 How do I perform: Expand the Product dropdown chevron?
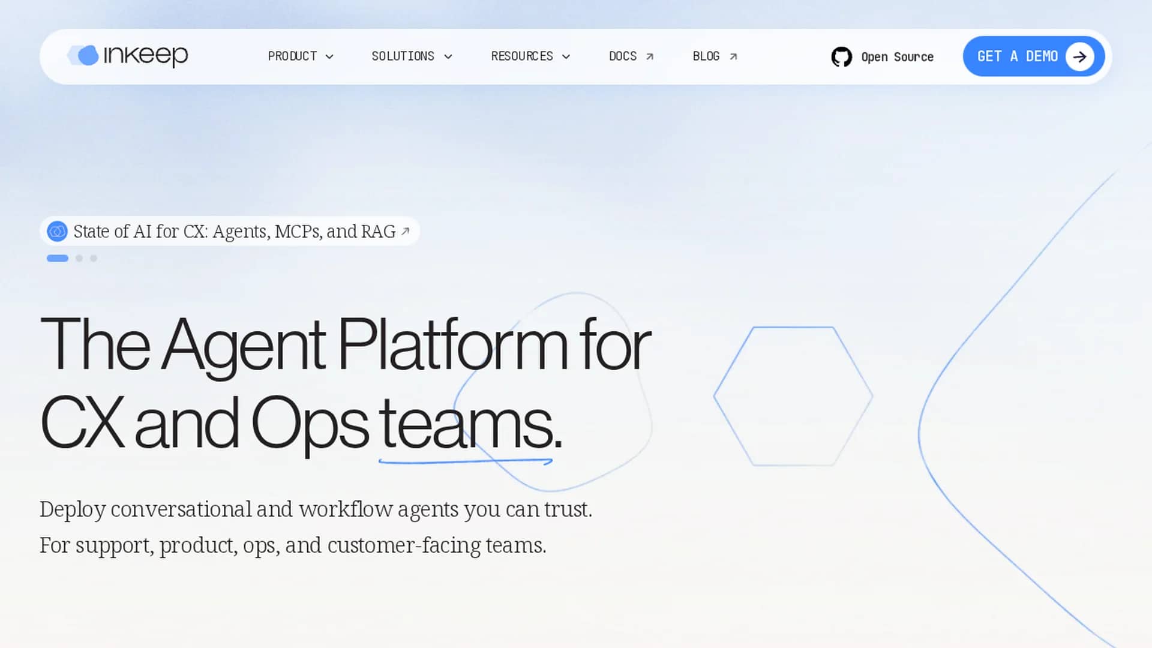(x=329, y=57)
